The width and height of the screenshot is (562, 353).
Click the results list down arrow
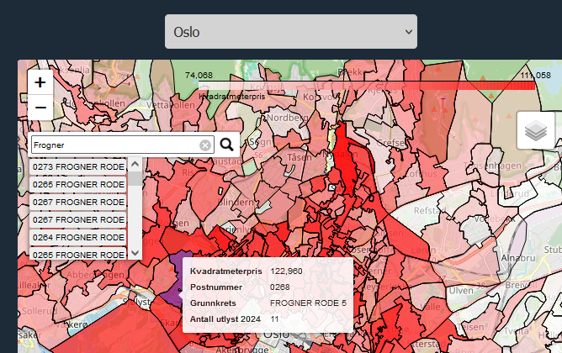pos(135,253)
